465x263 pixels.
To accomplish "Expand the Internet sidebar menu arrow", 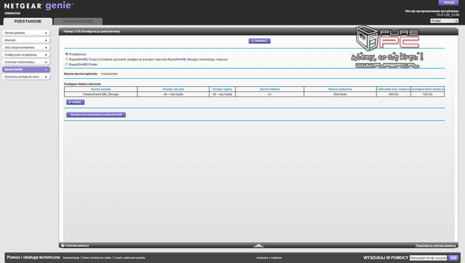I will [x=46, y=41].
